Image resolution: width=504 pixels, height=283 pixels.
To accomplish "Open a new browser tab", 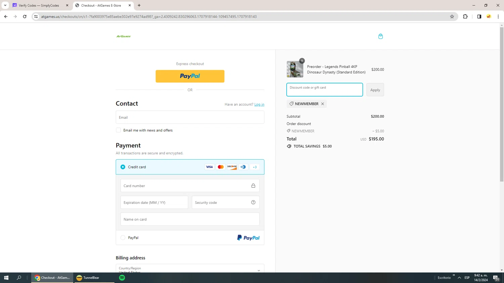I will coord(139,5).
